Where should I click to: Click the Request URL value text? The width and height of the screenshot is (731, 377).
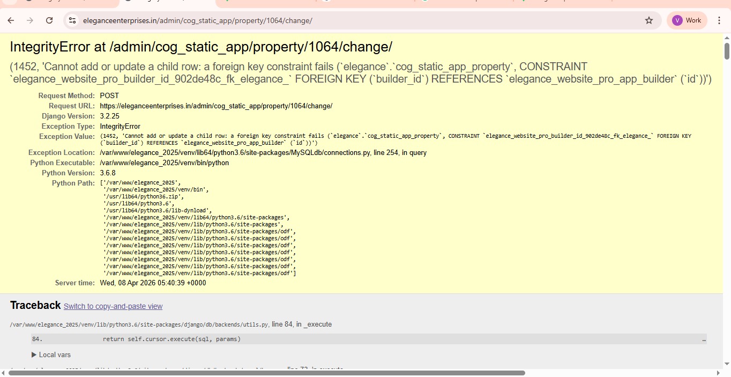(x=216, y=106)
